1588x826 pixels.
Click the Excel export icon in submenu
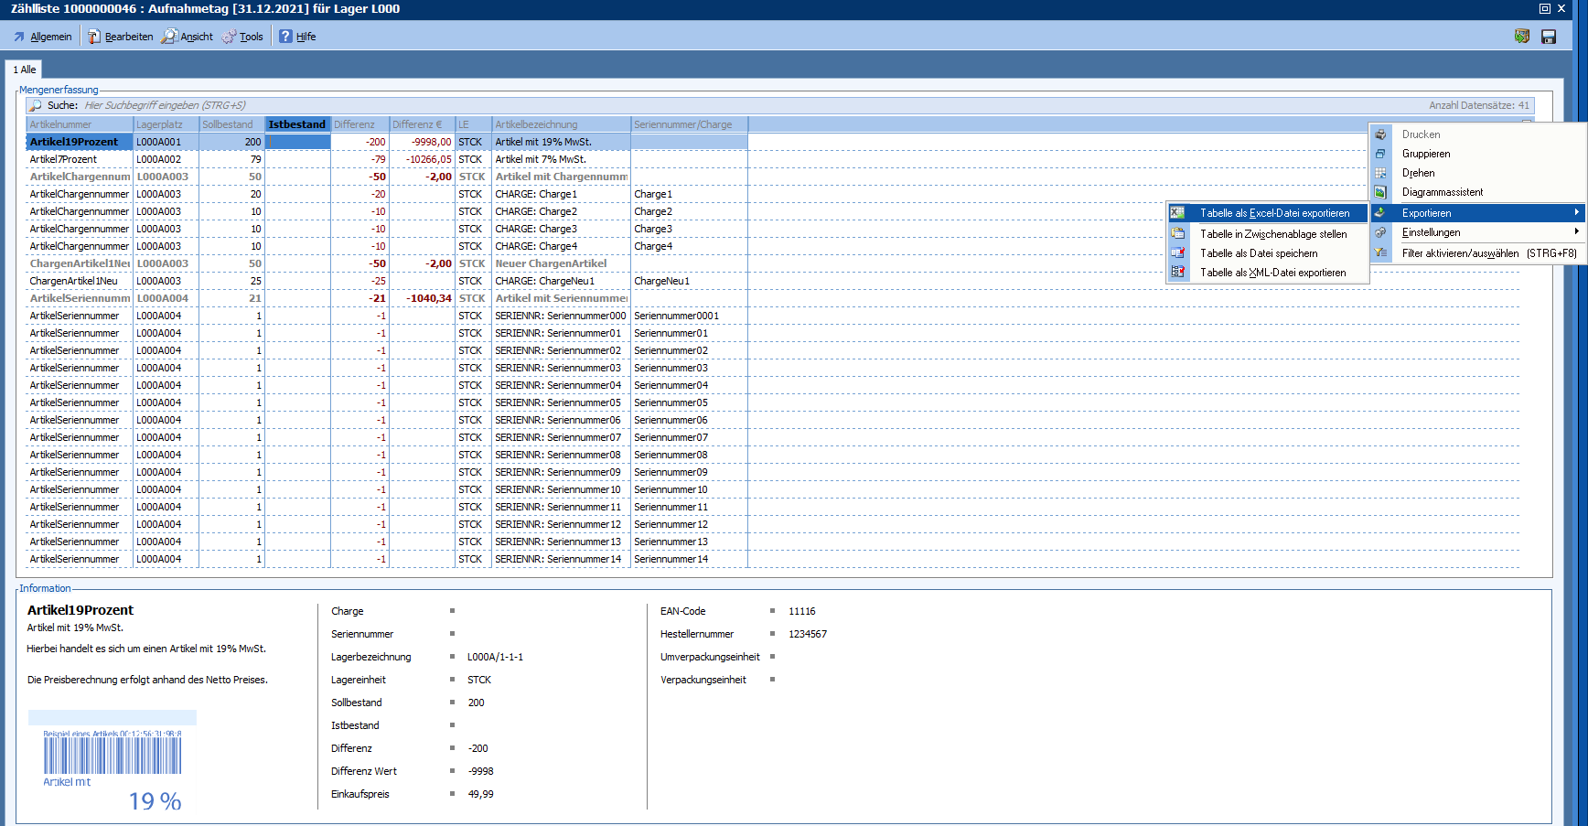pyautogui.click(x=1178, y=213)
